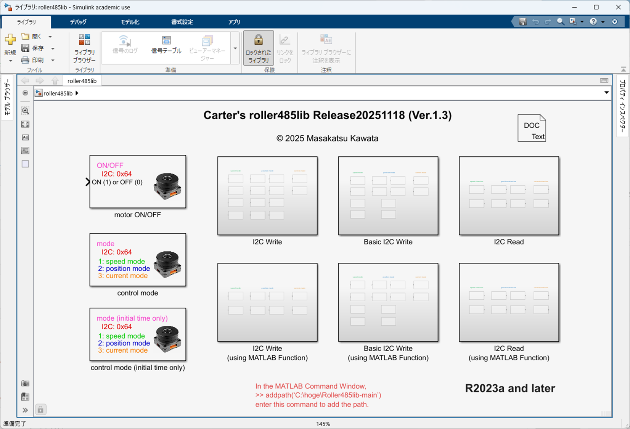Click the addpath command annotation text
The image size is (630, 429).
(318, 395)
